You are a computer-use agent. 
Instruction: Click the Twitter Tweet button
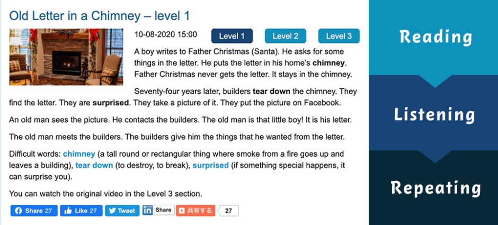click(x=122, y=211)
